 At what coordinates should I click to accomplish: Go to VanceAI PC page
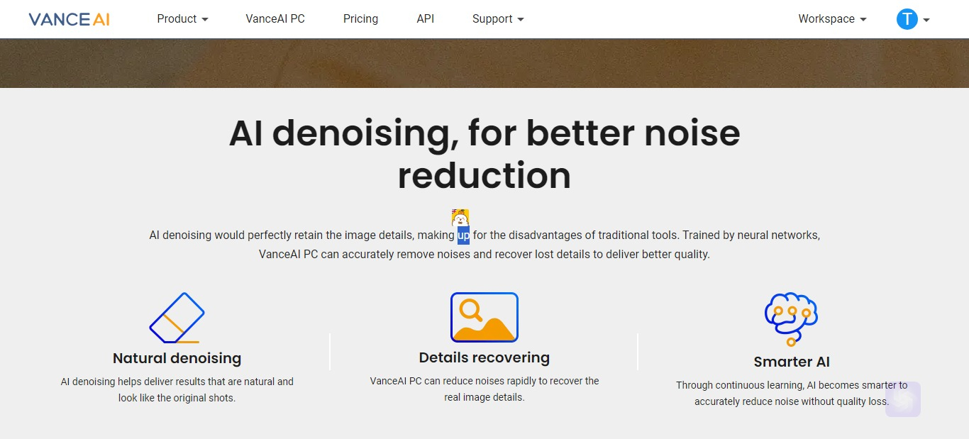(x=275, y=19)
